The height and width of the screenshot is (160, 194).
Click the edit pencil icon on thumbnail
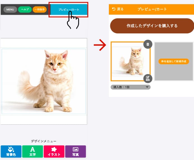(148, 78)
